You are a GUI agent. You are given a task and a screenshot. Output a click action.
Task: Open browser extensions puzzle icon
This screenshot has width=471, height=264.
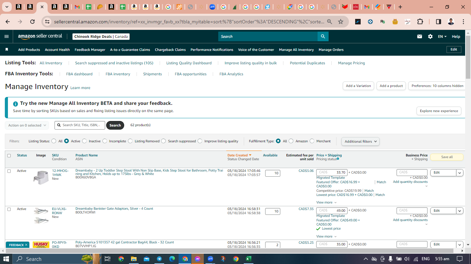click(420, 22)
